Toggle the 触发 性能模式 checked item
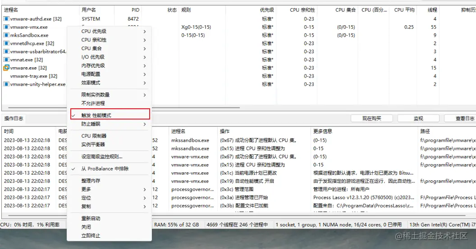Screen dimensions: 476x249 pyautogui.click(x=110, y=114)
